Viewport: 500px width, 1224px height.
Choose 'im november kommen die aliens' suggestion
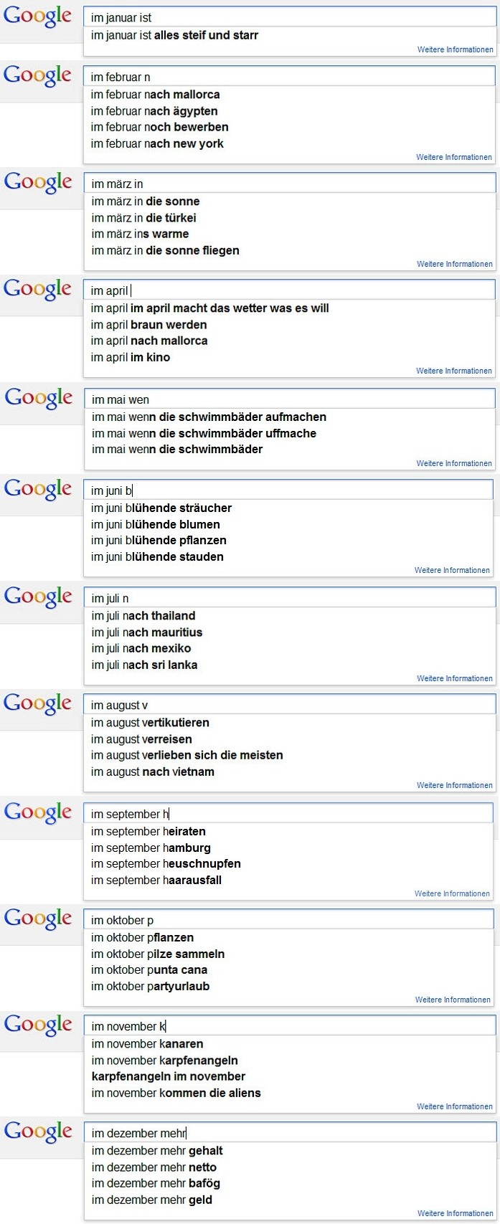(x=176, y=1093)
